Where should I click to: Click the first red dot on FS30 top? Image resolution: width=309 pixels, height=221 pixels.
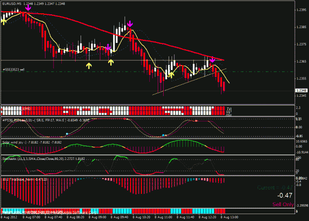pos(125,119)
